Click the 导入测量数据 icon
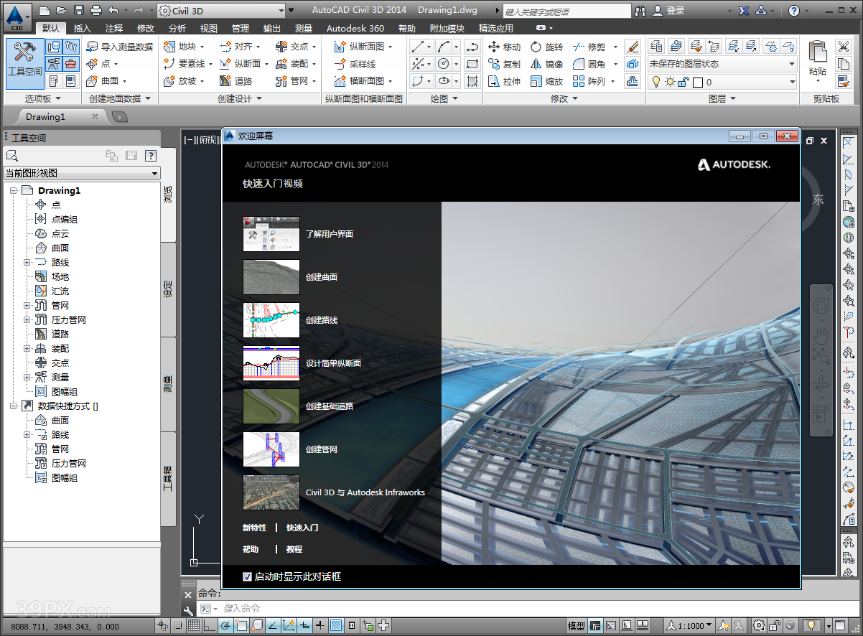863x636 pixels. click(91, 45)
